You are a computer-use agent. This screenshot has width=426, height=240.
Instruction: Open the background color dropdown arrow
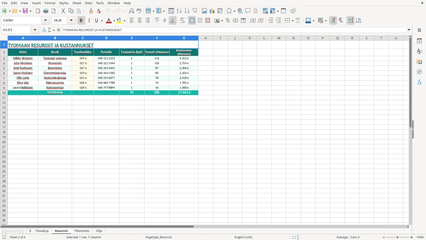(124, 21)
